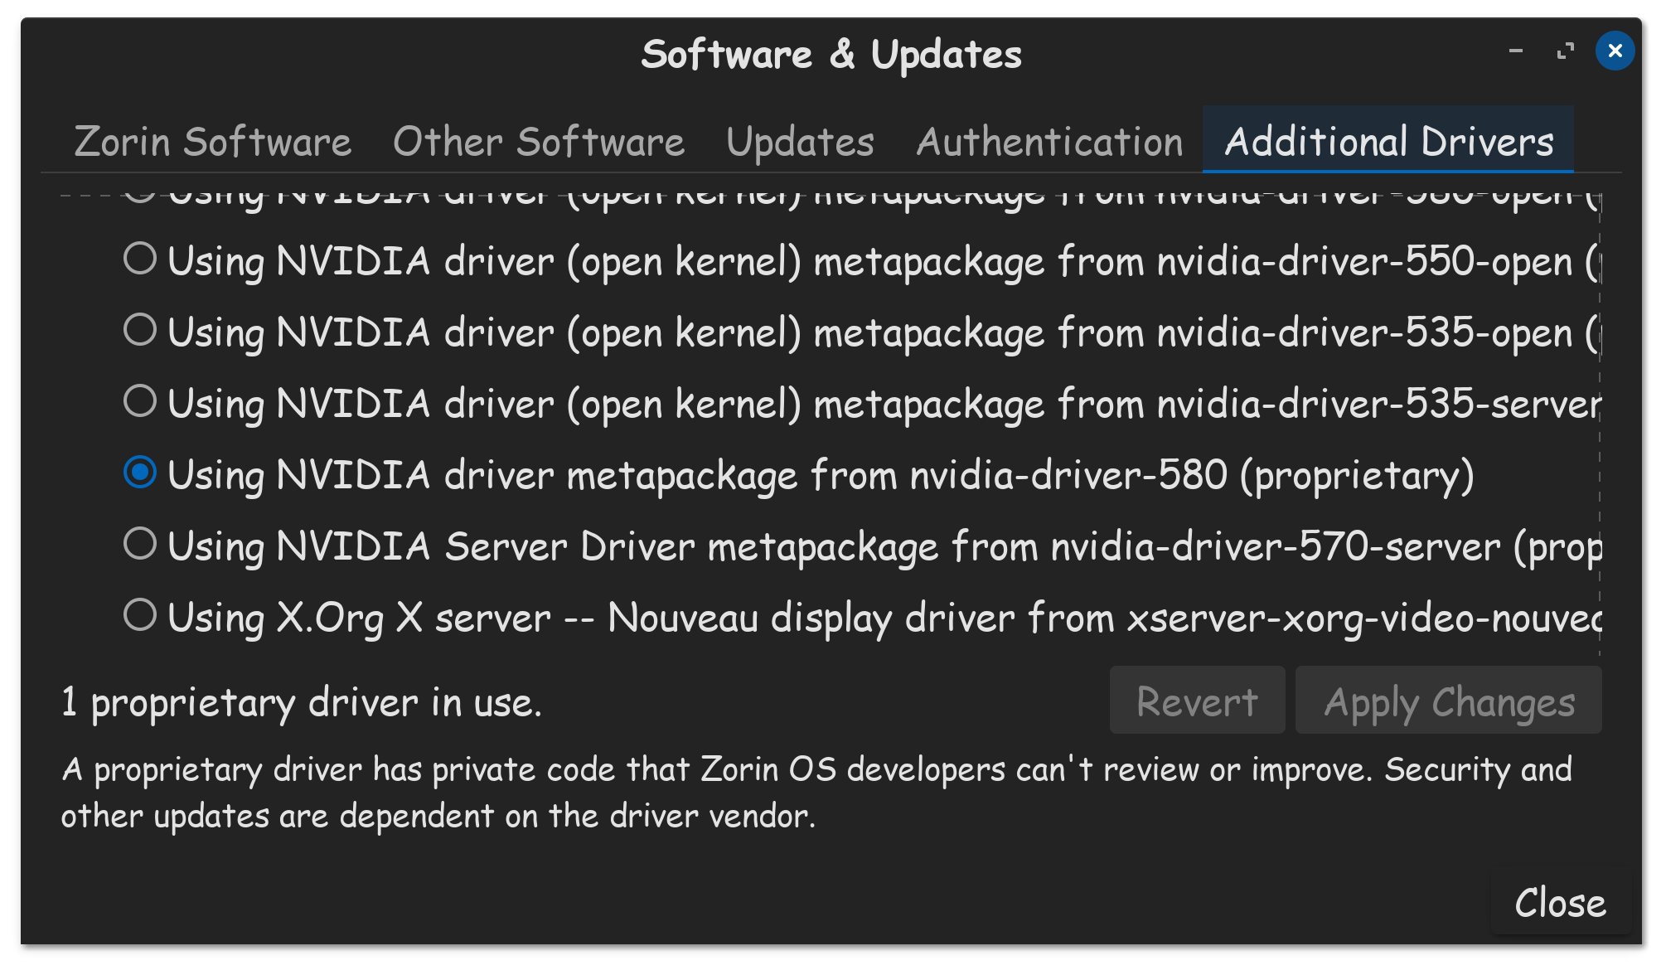Maximize the Software & Updates window
The width and height of the screenshot is (1666, 970).
1565,51
